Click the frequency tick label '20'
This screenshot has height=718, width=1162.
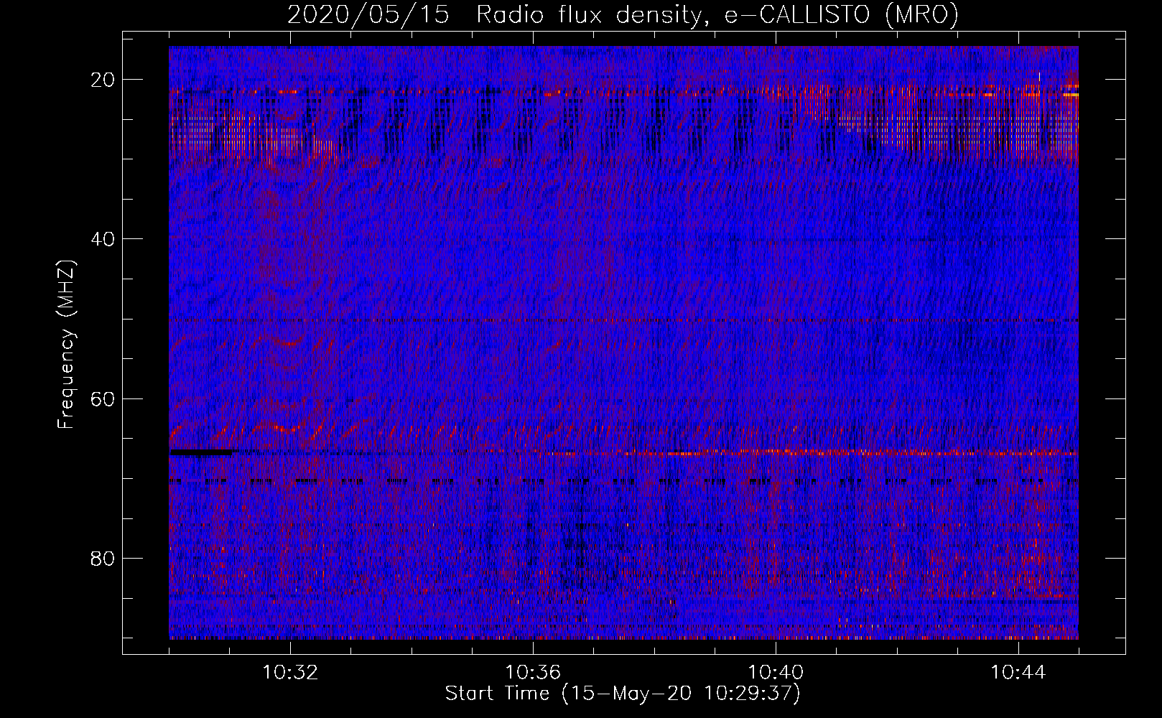[103, 80]
